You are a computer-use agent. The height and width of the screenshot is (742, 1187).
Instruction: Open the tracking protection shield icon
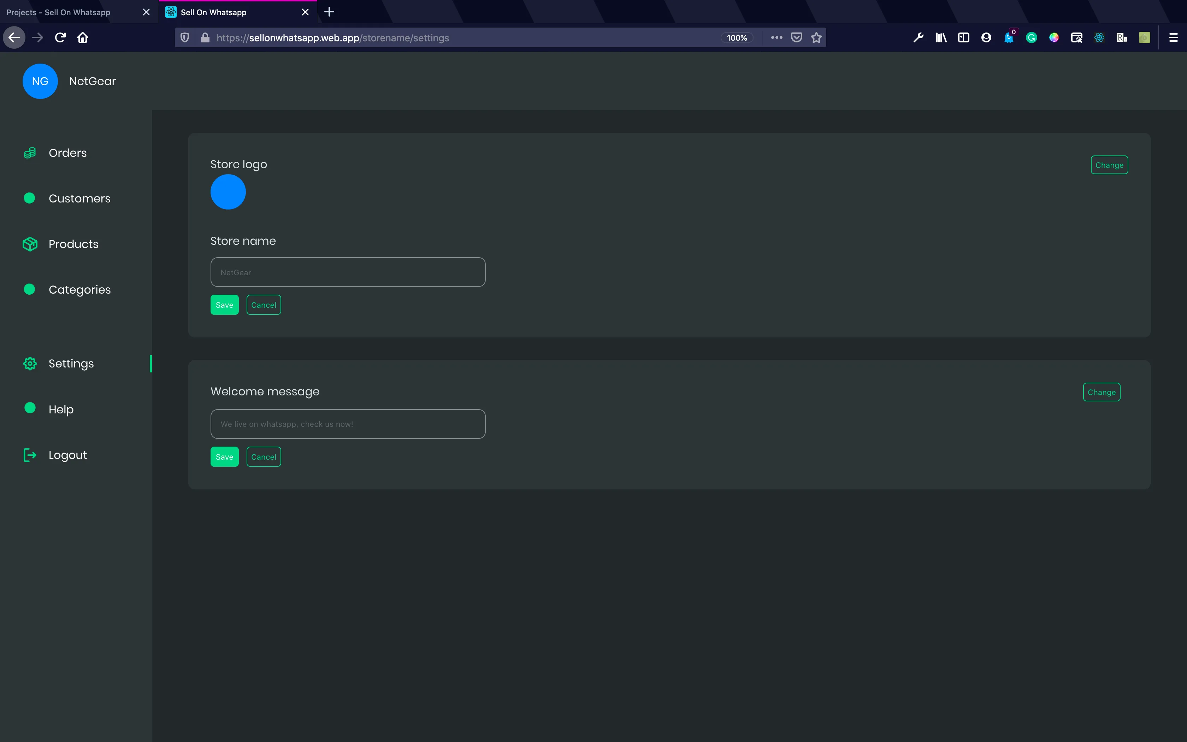[x=185, y=38]
